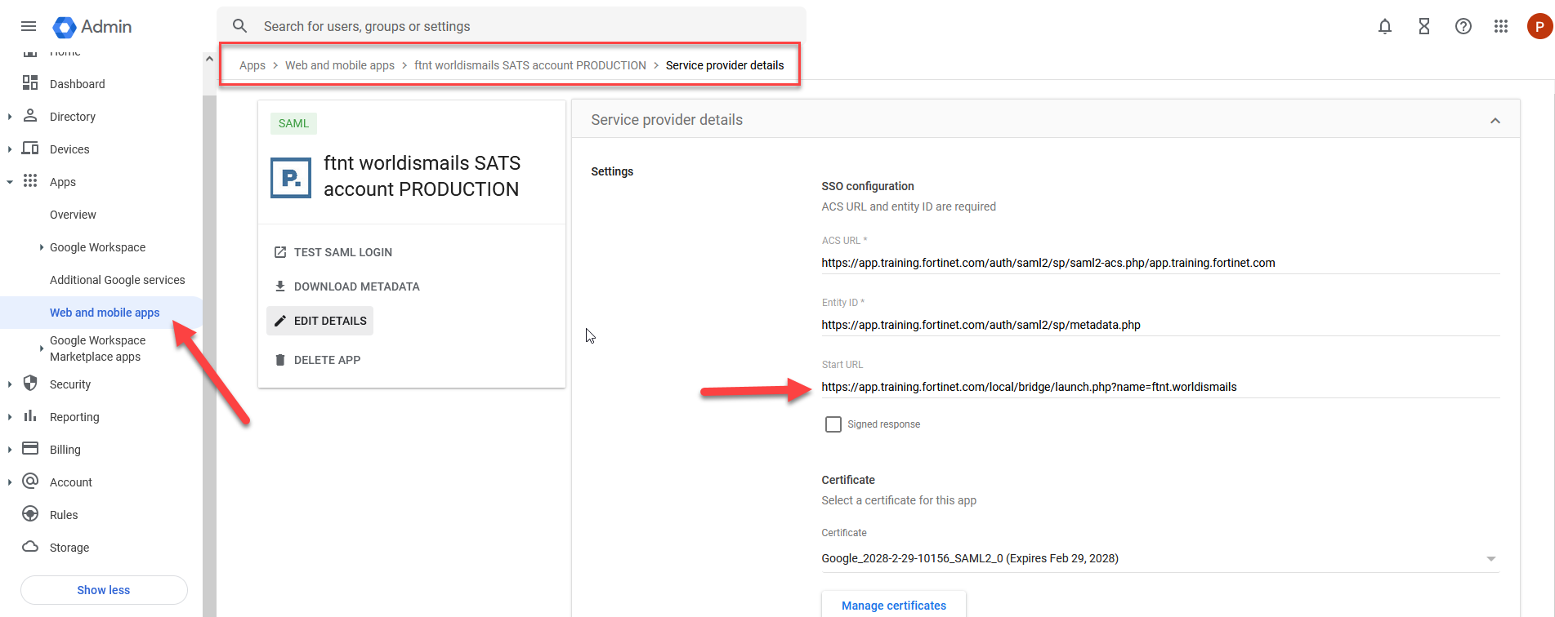Expand the Security section arrow
This screenshot has height=617, width=1555.
(10, 384)
